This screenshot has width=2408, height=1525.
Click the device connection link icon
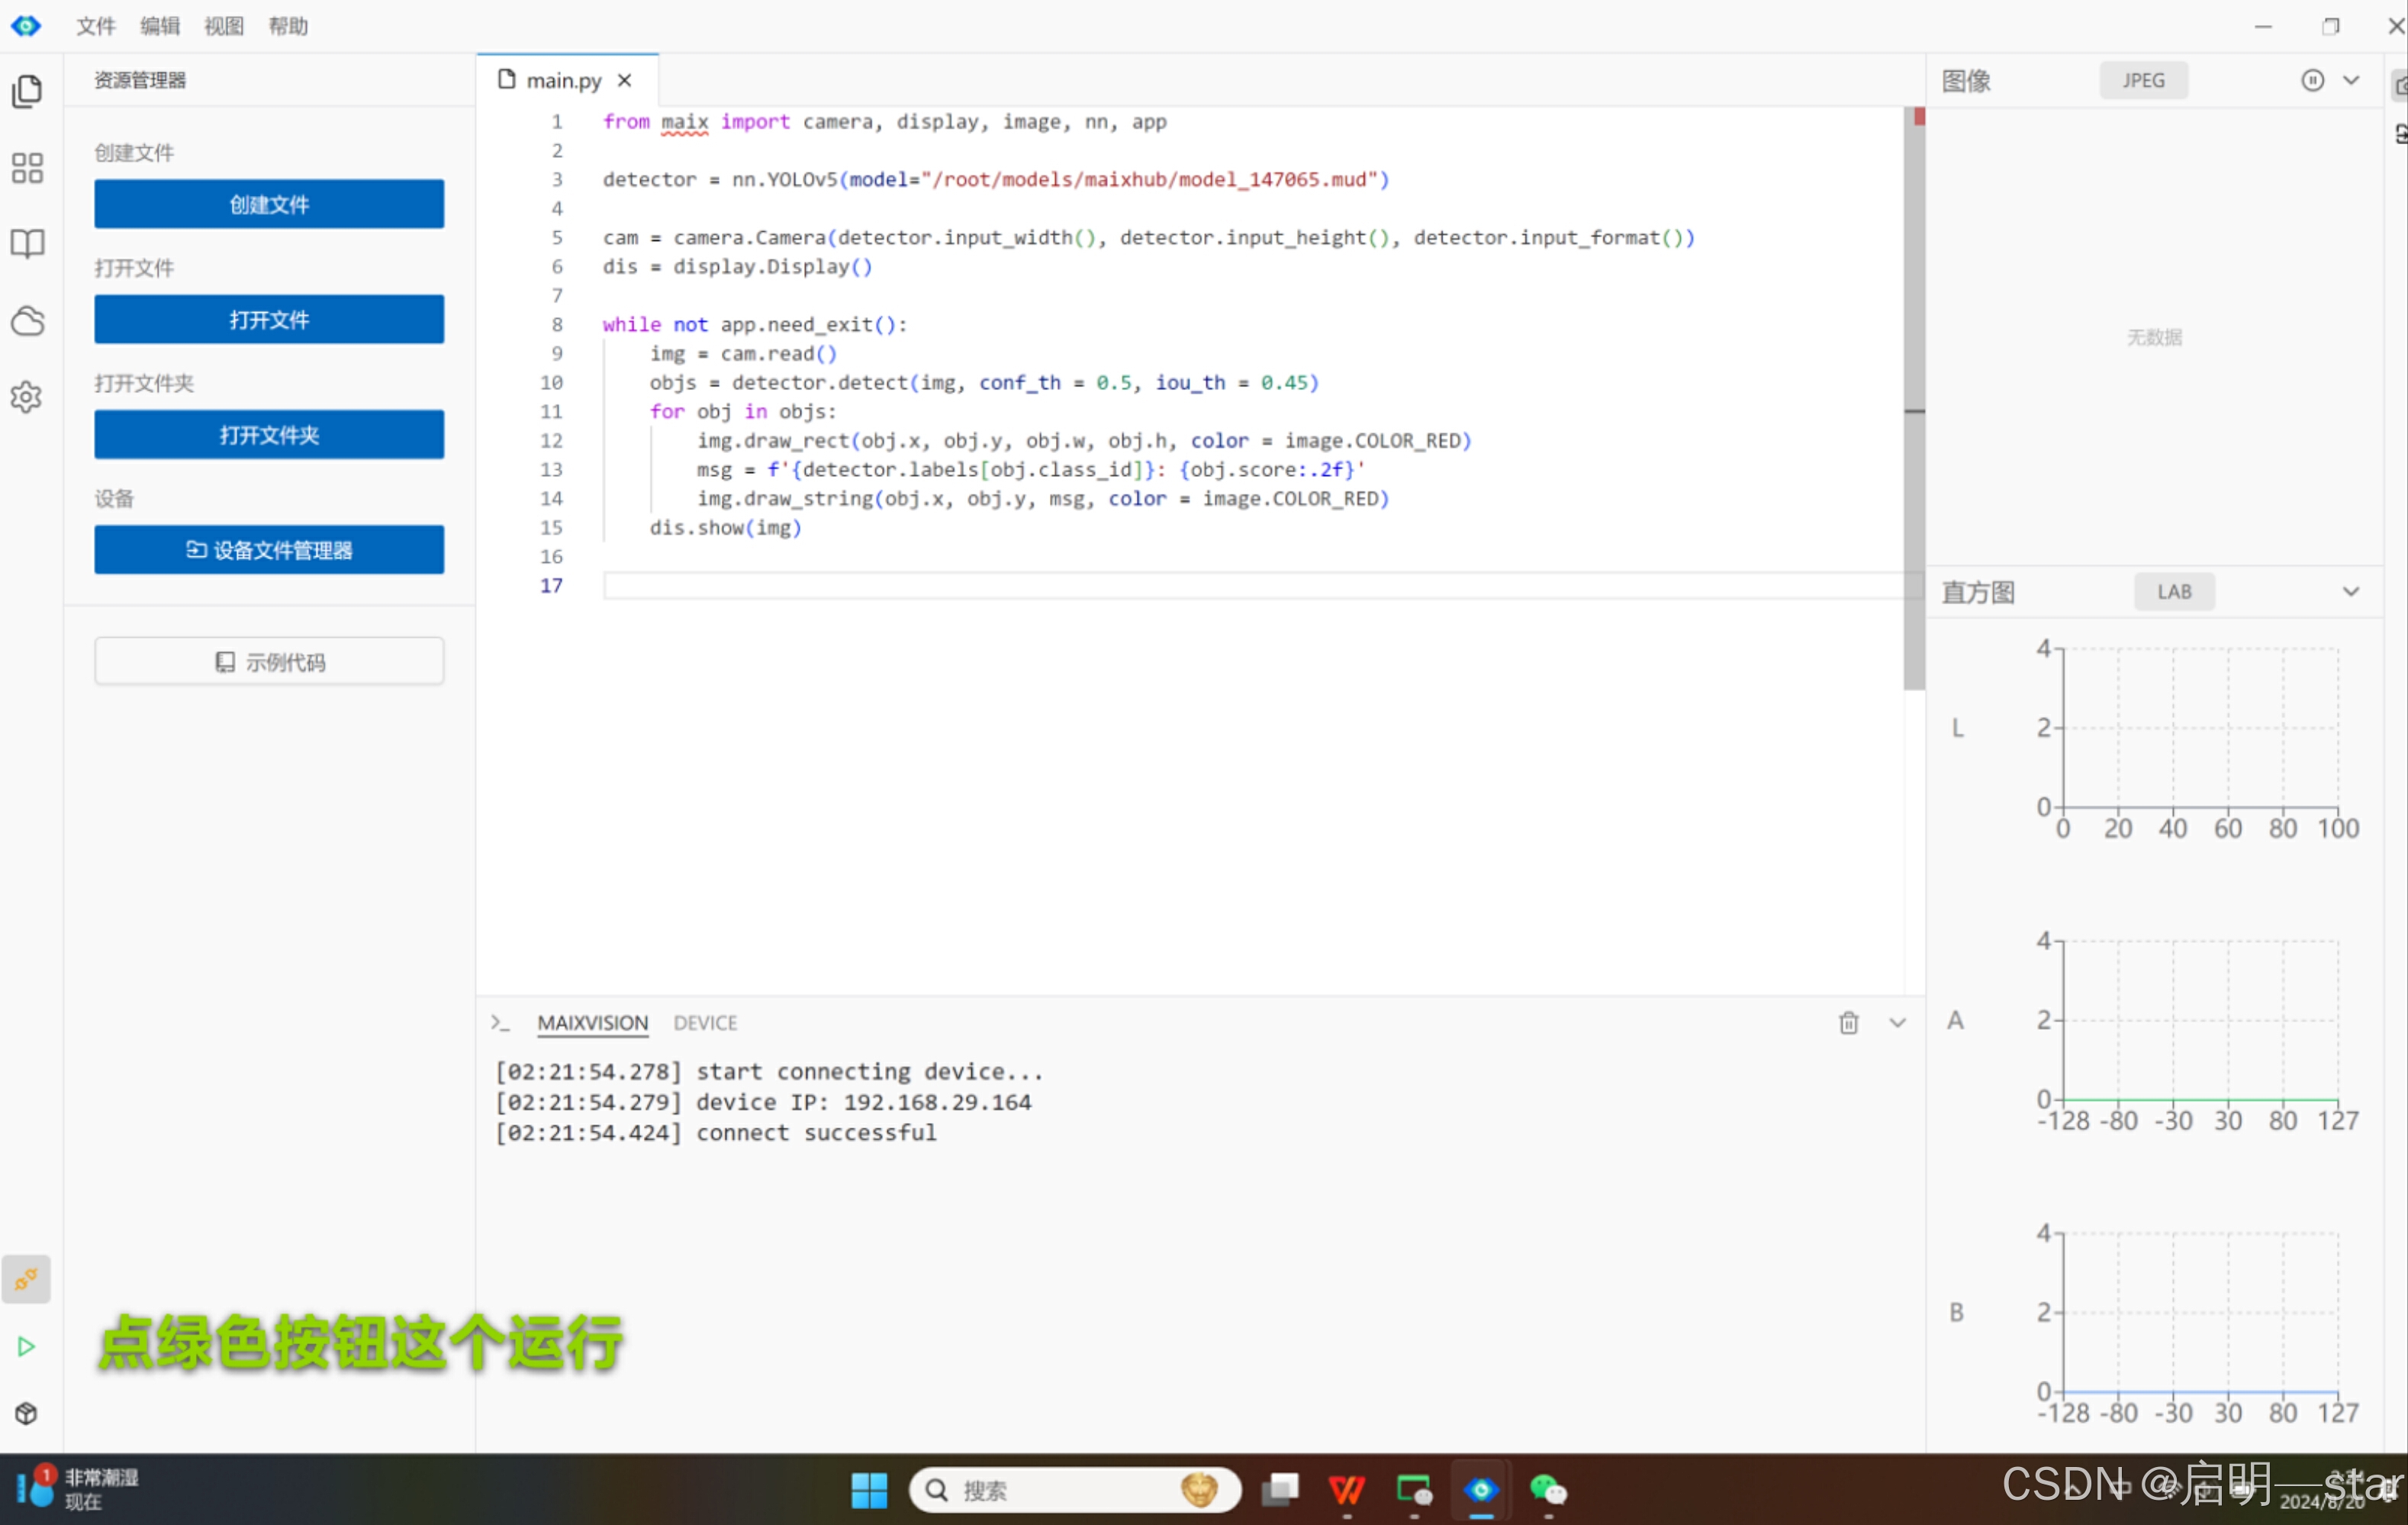click(27, 1279)
